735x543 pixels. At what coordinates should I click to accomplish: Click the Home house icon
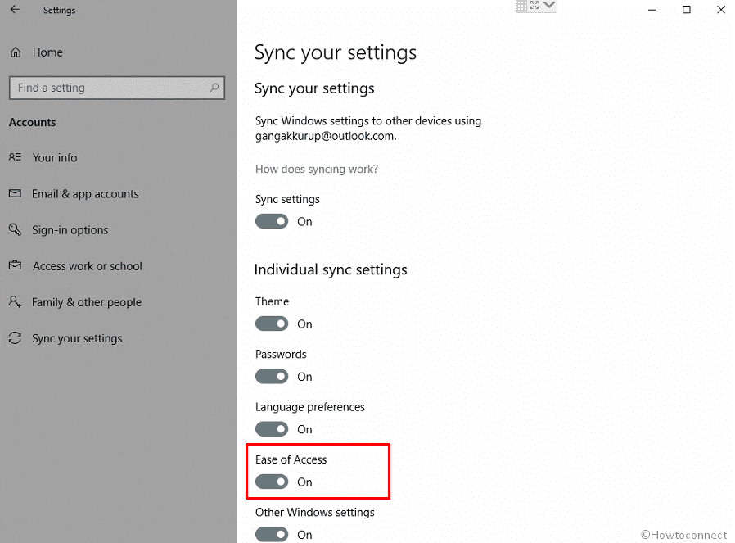(x=16, y=52)
